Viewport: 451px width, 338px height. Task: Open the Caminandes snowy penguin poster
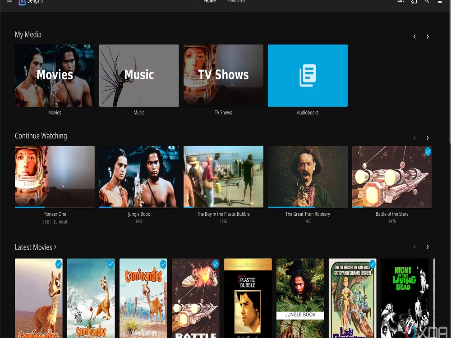coord(91,298)
